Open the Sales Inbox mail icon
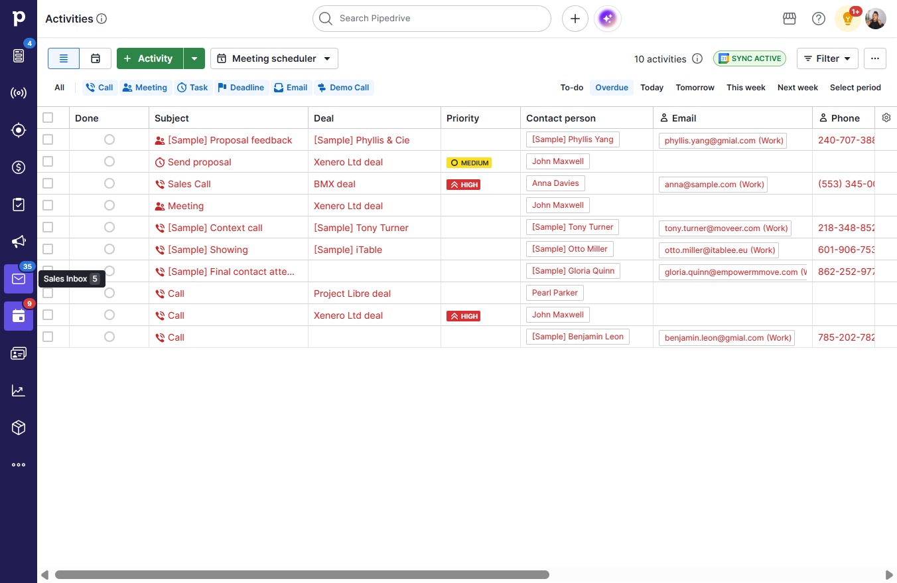 pos(19,279)
